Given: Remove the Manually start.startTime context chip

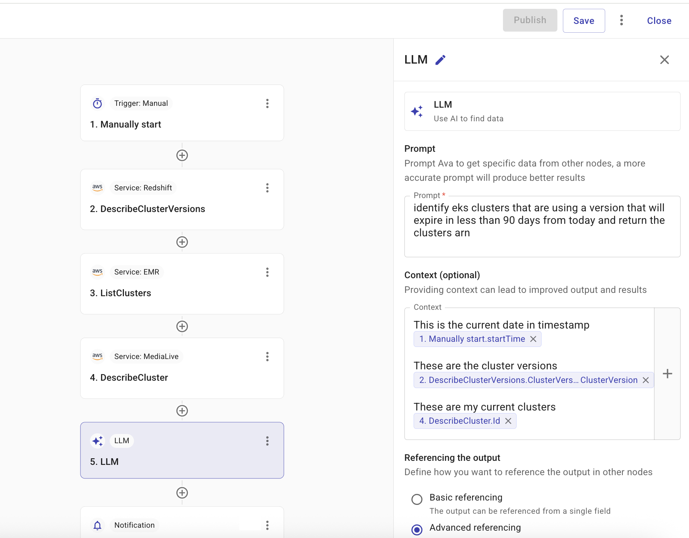Looking at the screenshot, I should 533,339.
